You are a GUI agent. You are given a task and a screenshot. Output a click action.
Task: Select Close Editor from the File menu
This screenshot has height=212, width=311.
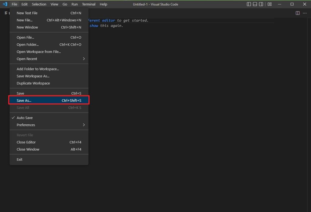(26, 142)
